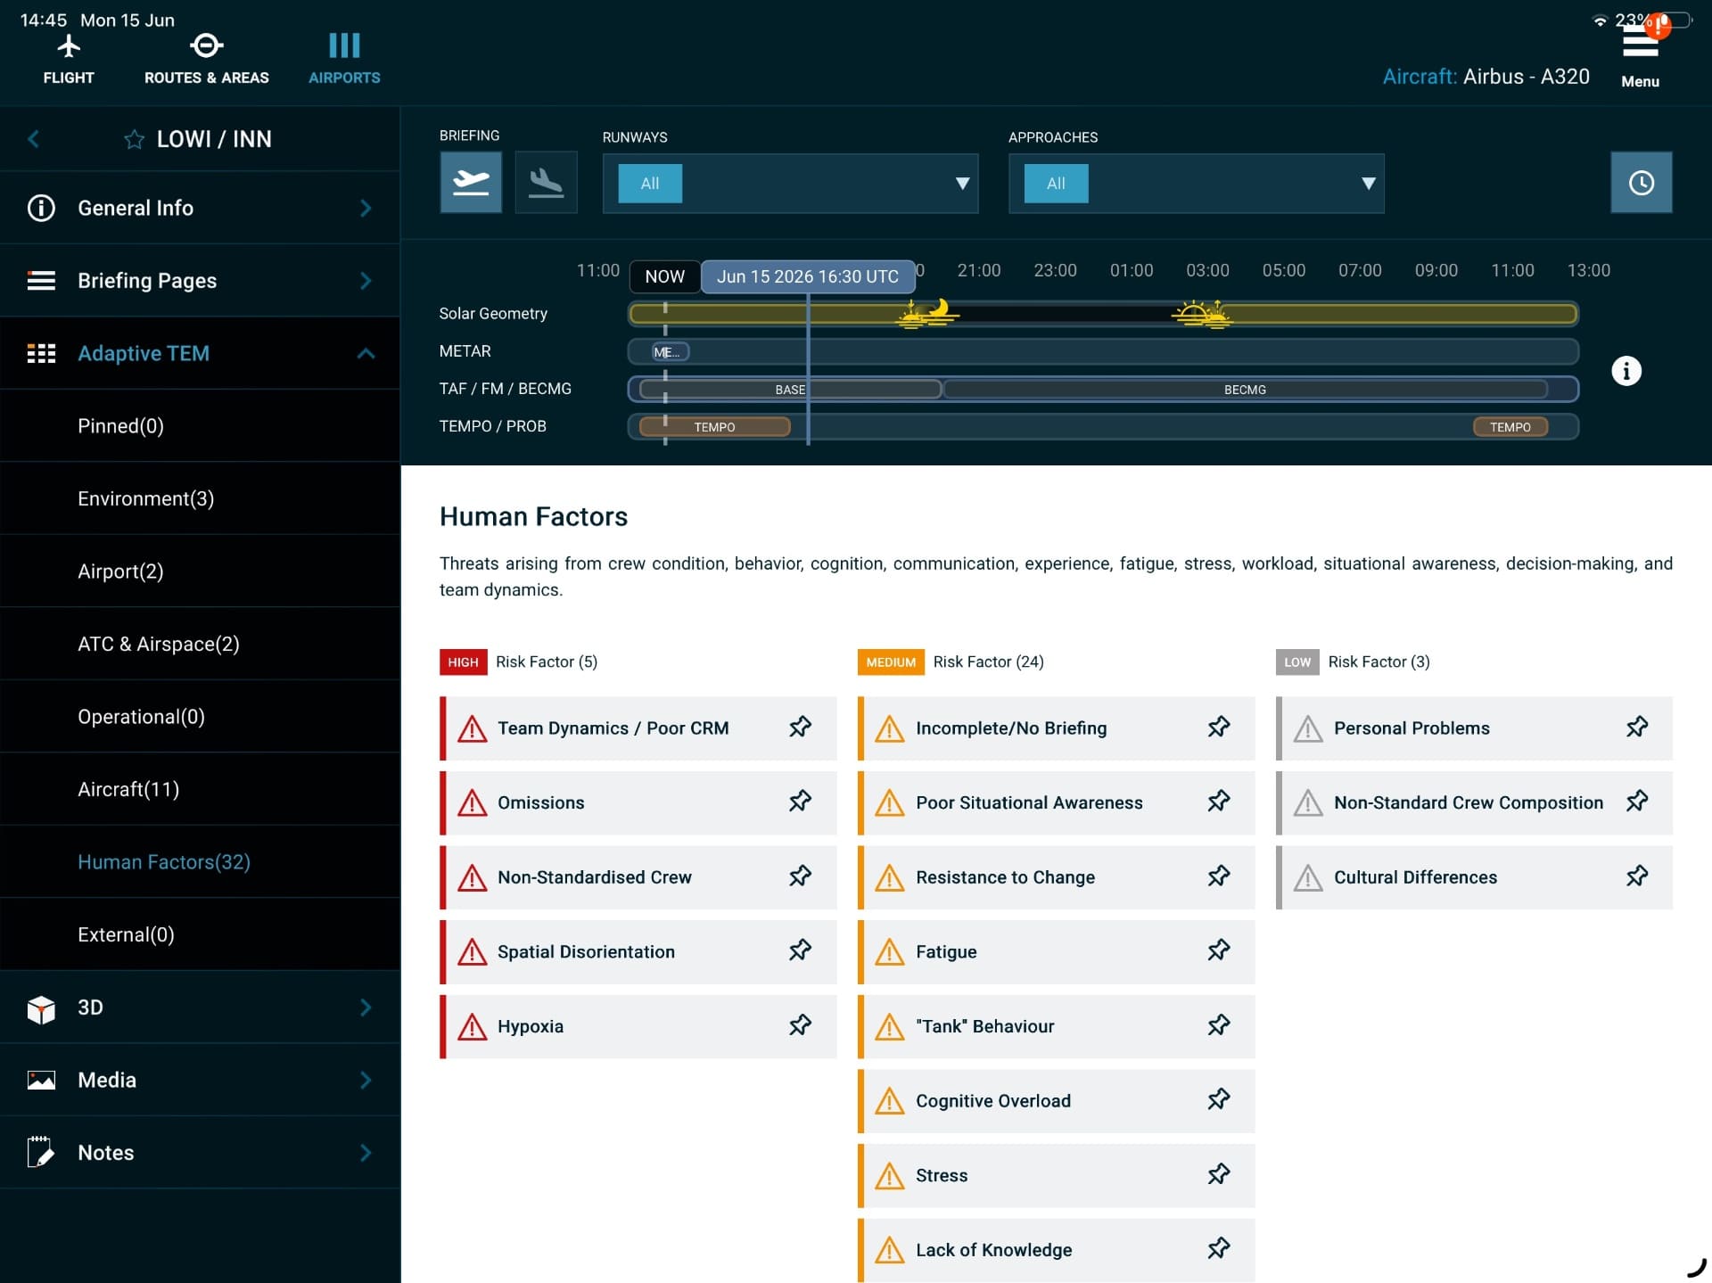The height and width of the screenshot is (1283, 1712).
Task: Collapse the Adaptive TEM section
Action: [366, 353]
